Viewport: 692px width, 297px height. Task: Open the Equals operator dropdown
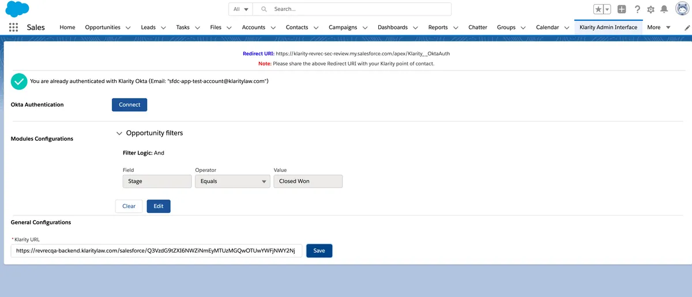pyautogui.click(x=233, y=181)
